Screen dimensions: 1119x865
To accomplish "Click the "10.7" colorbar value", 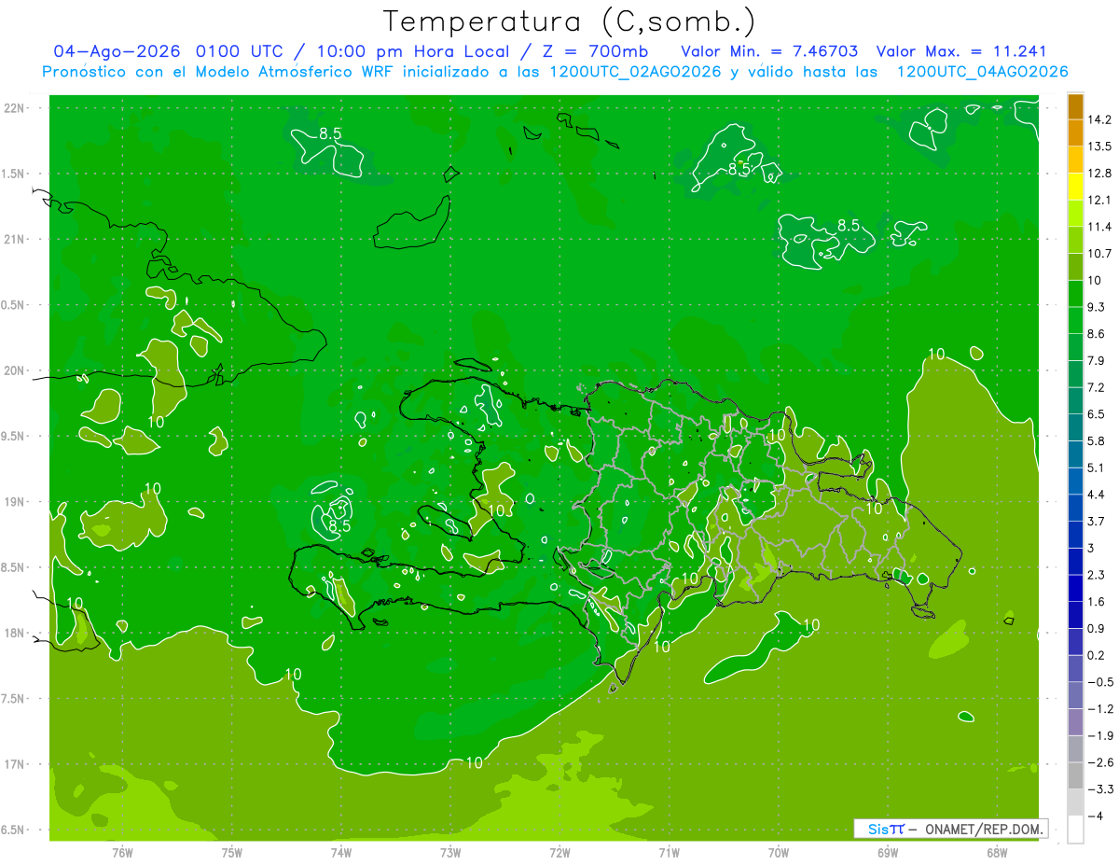I will [x=1099, y=253].
